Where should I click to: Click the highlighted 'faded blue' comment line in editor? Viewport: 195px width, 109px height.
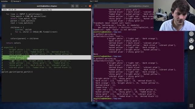(x=46, y=58)
